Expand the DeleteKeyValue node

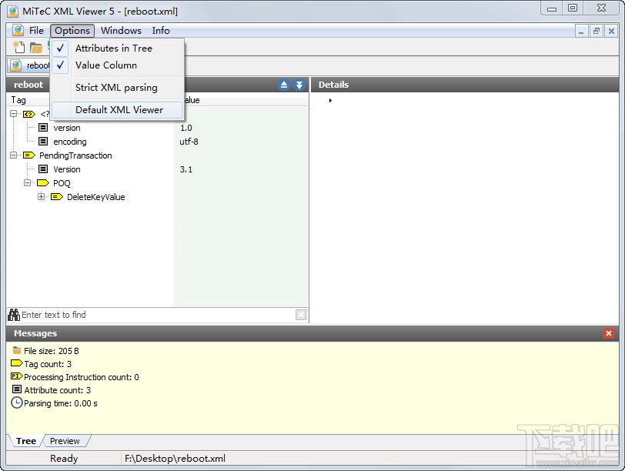pos(41,197)
